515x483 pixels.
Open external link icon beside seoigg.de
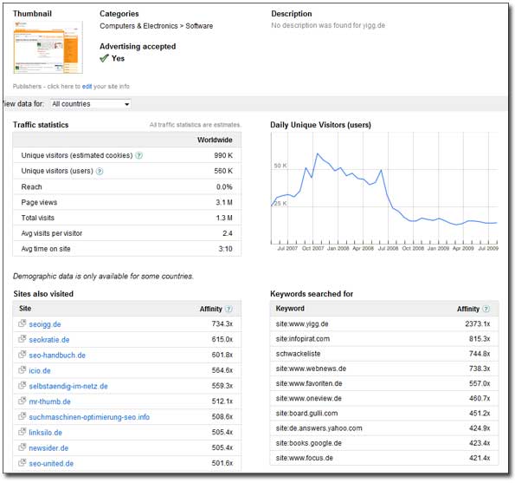point(22,323)
